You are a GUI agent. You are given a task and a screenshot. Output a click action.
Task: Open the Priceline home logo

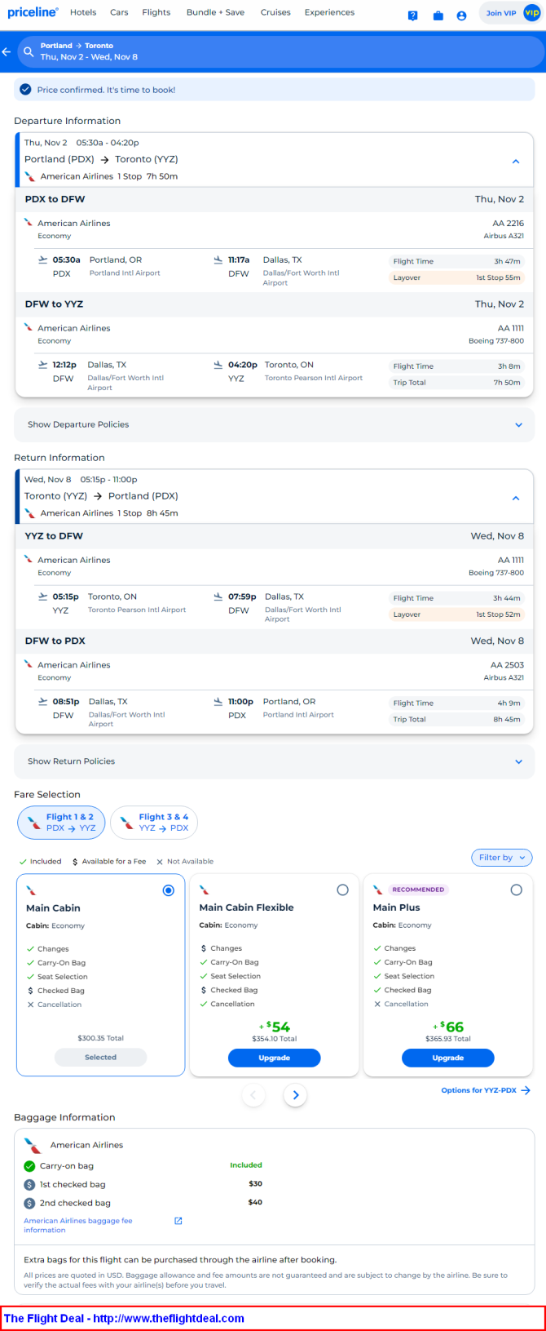33,12
